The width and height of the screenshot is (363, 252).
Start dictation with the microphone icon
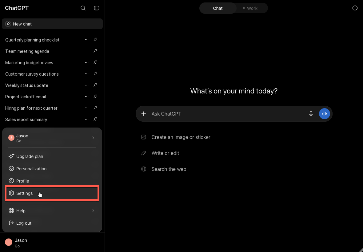point(311,113)
